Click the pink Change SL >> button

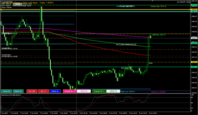pyautogui.click(x=70, y=91)
